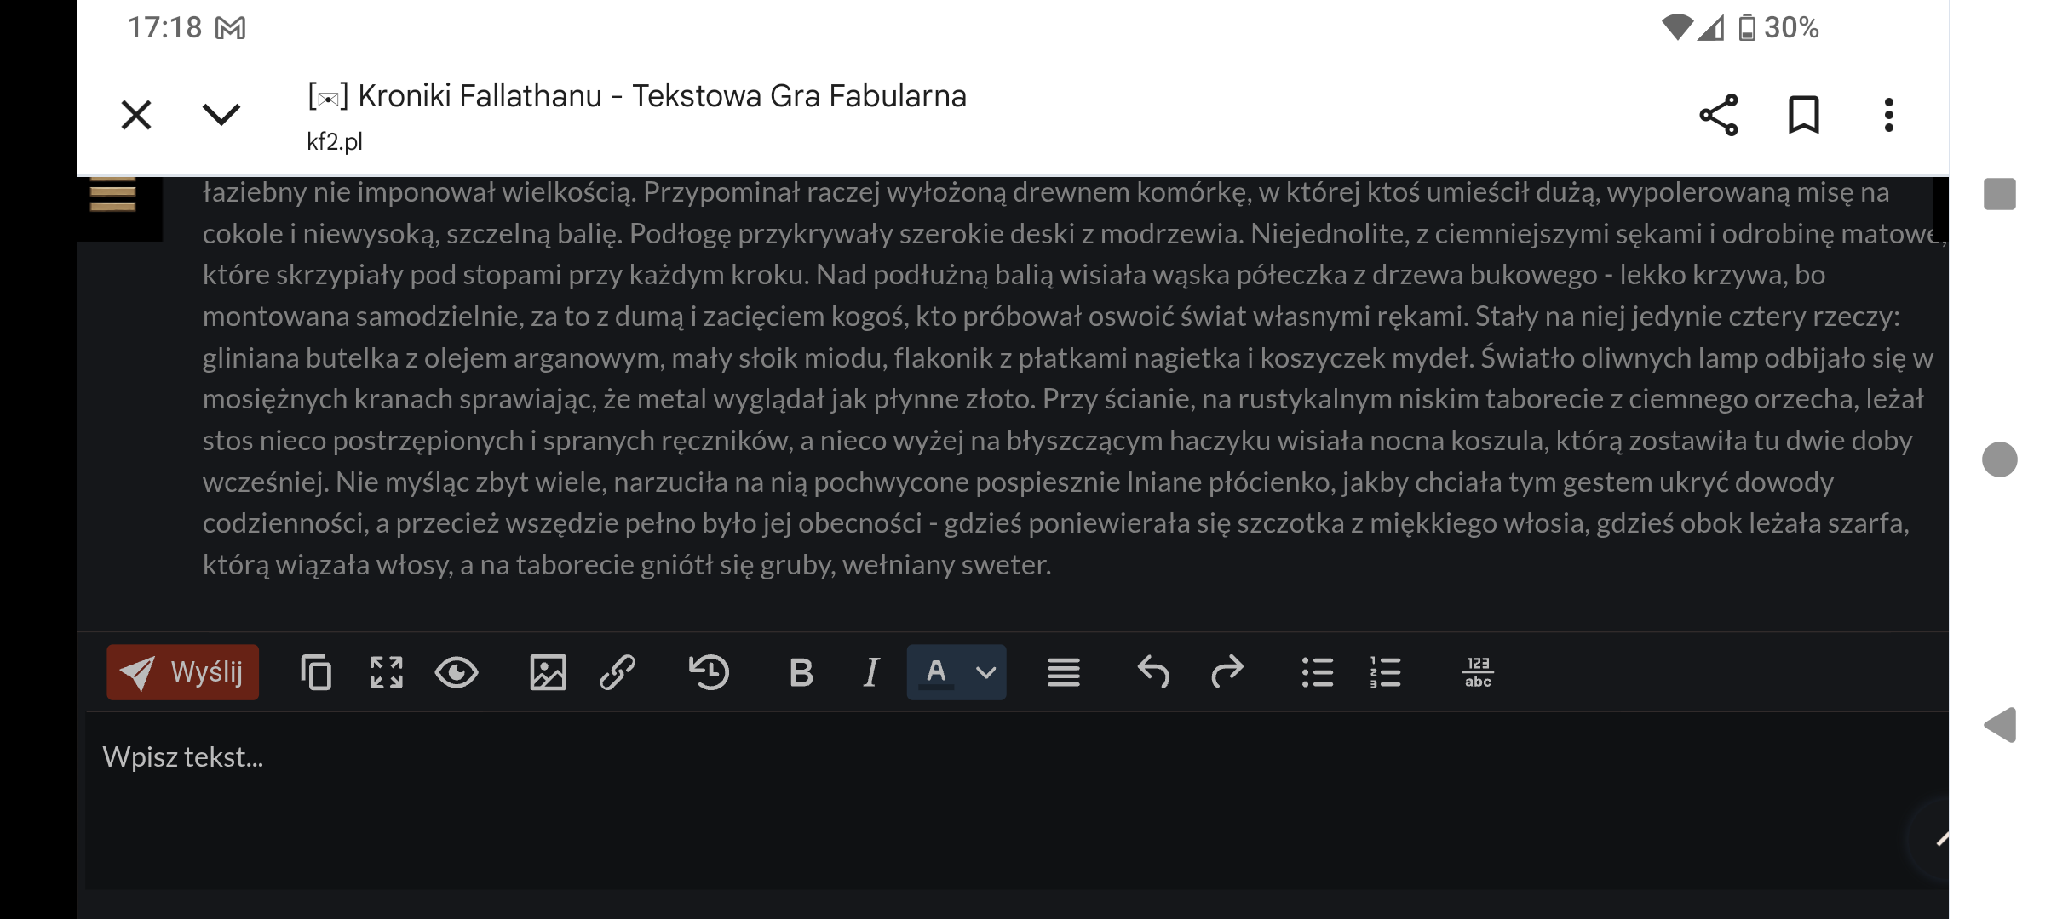Expand the browser tab chevron down

coord(221,115)
